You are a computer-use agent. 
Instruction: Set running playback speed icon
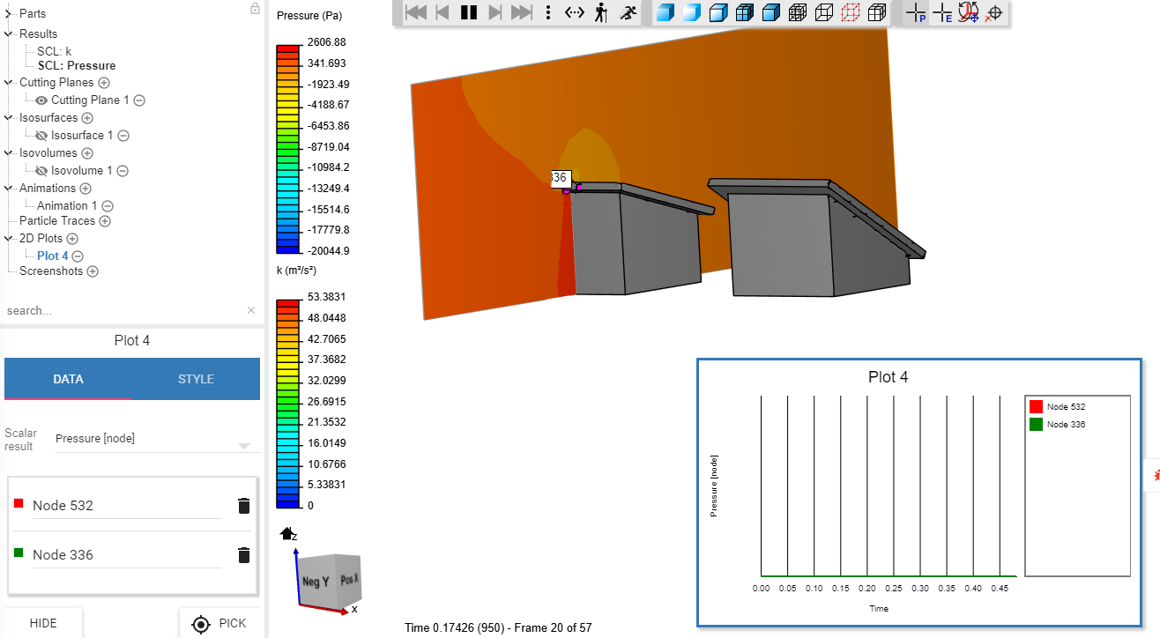pyautogui.click(x=628, y=12)
